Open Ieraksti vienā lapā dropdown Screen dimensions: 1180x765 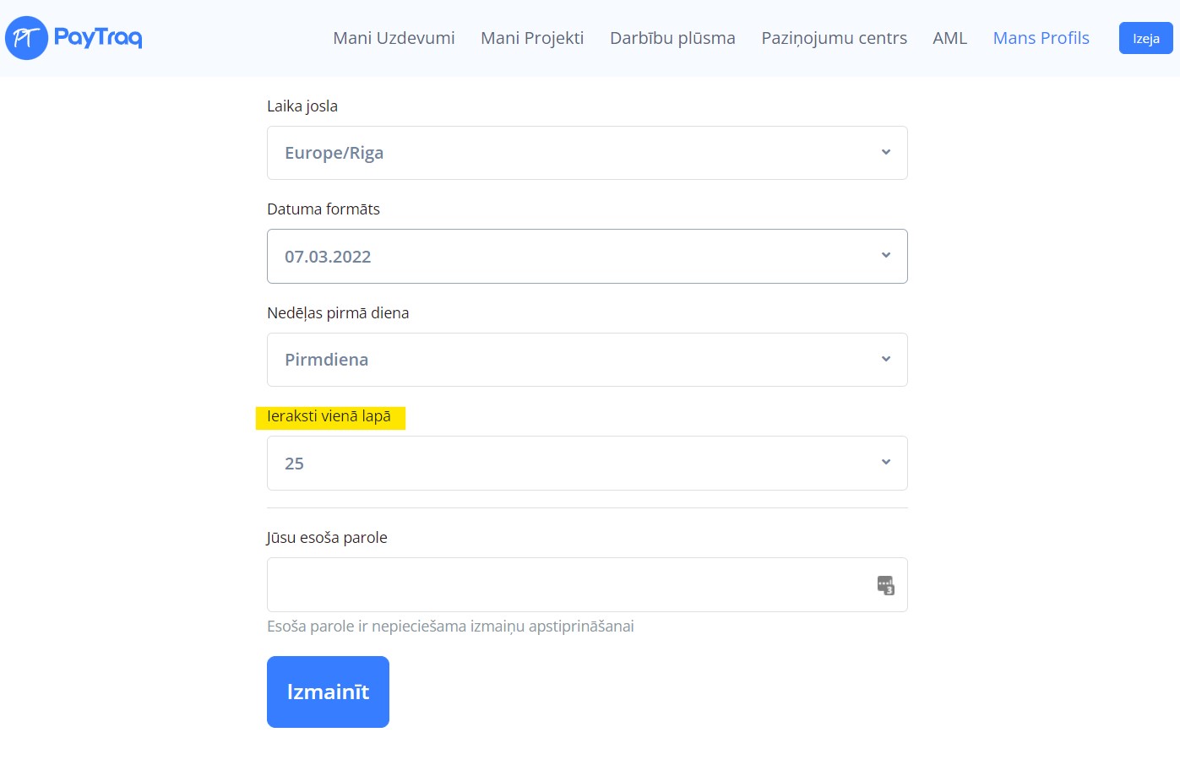586,464
